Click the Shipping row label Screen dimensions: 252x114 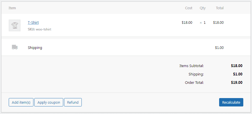(x=35, y=48)
